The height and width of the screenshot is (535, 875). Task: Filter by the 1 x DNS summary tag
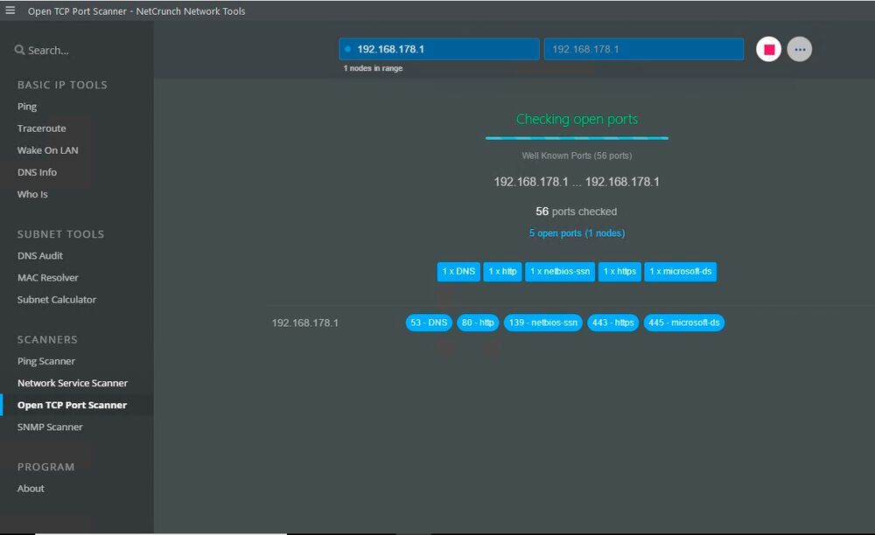click(x=458, y=272)
